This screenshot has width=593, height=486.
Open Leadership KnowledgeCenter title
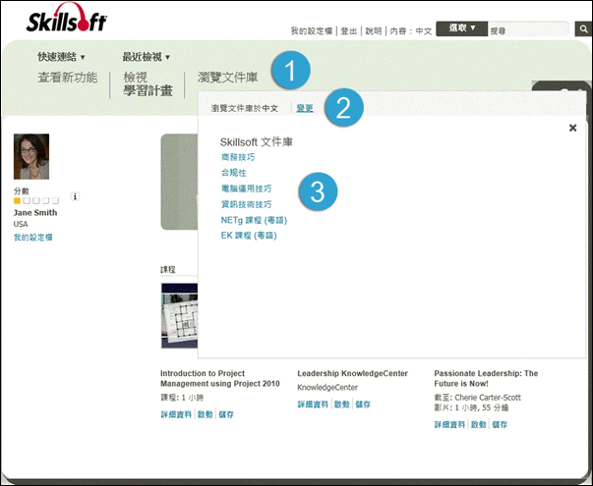click(352, 373)
